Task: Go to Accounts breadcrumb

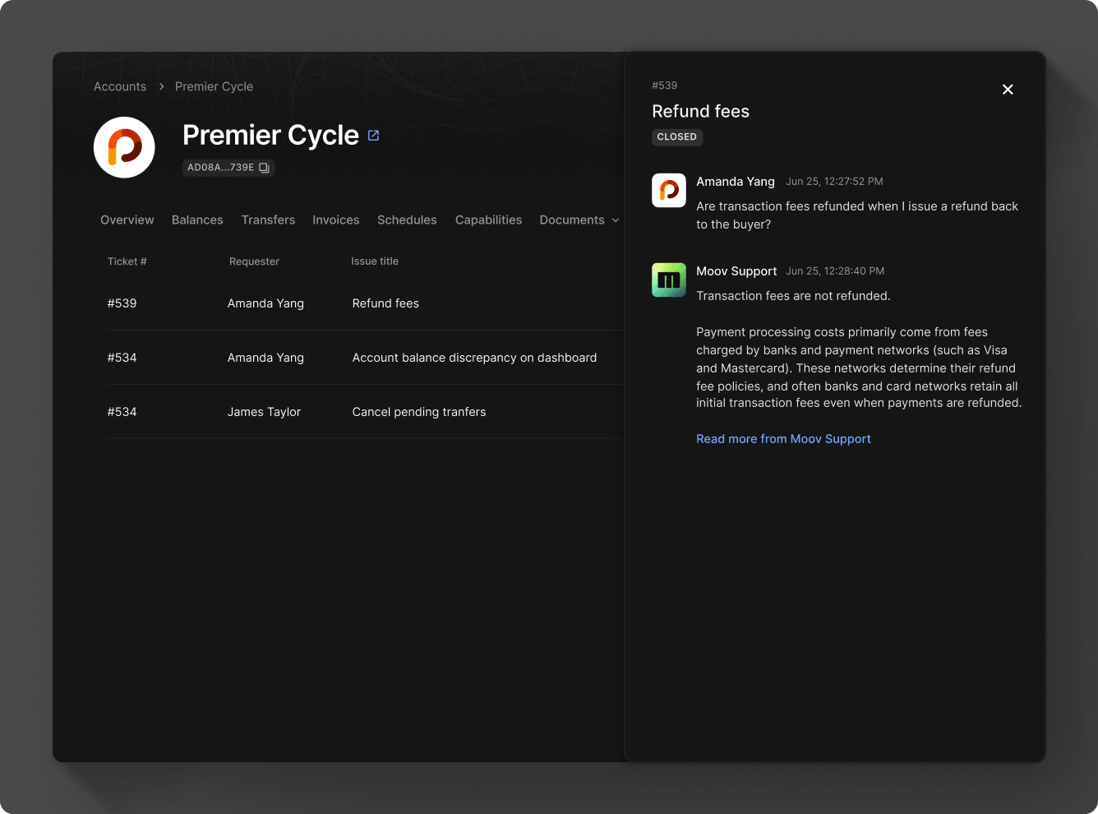Action: point(120,86)
